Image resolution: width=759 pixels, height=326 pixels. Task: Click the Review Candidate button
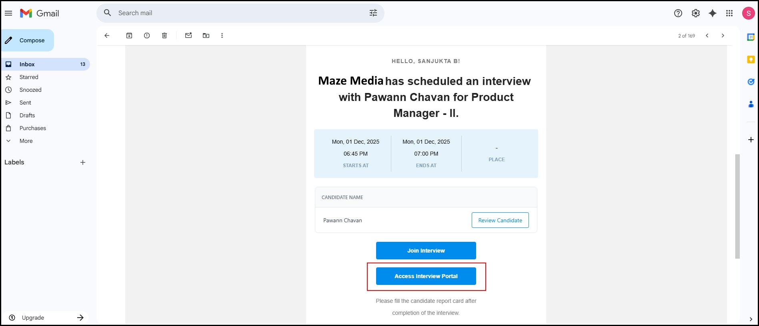click(500, 220)
